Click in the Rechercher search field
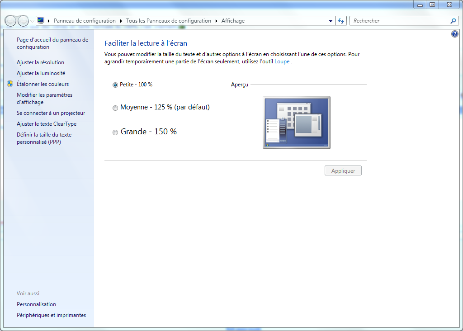This screenshot has height=331, width=463. tap(398, 21)
